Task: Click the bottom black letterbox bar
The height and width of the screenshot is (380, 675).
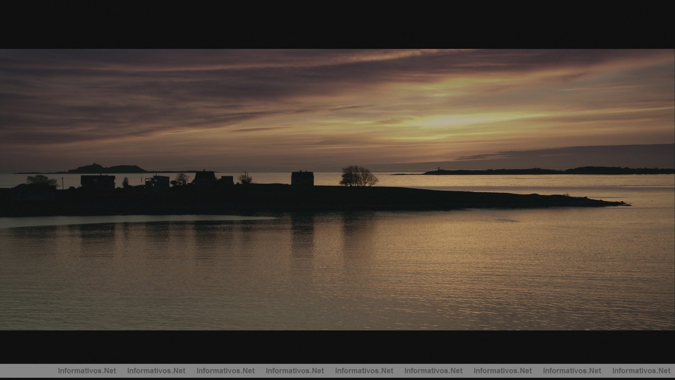Action: point(337,347)
